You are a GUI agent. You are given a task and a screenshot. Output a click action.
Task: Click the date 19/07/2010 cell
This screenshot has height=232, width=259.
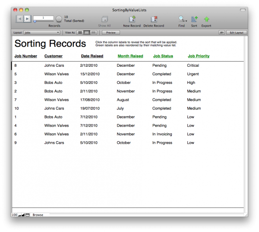pyautogui.click(x=90, y=108)
